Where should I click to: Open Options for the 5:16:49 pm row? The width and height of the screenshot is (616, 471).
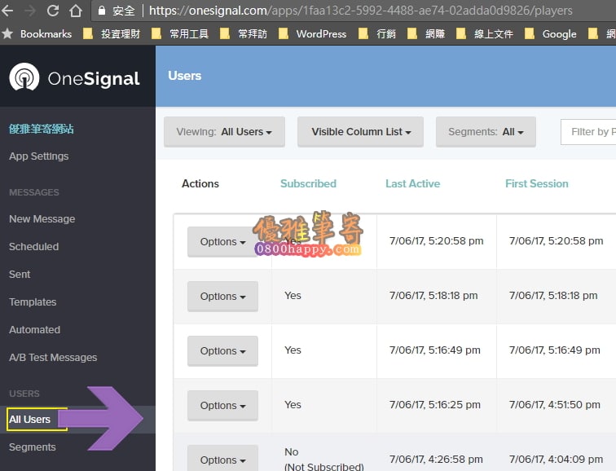tap(222, 350)
